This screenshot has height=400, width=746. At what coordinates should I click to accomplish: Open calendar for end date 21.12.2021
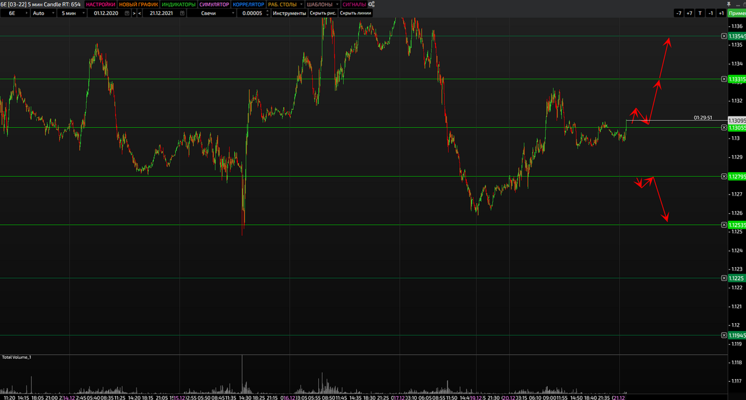coord(183,13)
